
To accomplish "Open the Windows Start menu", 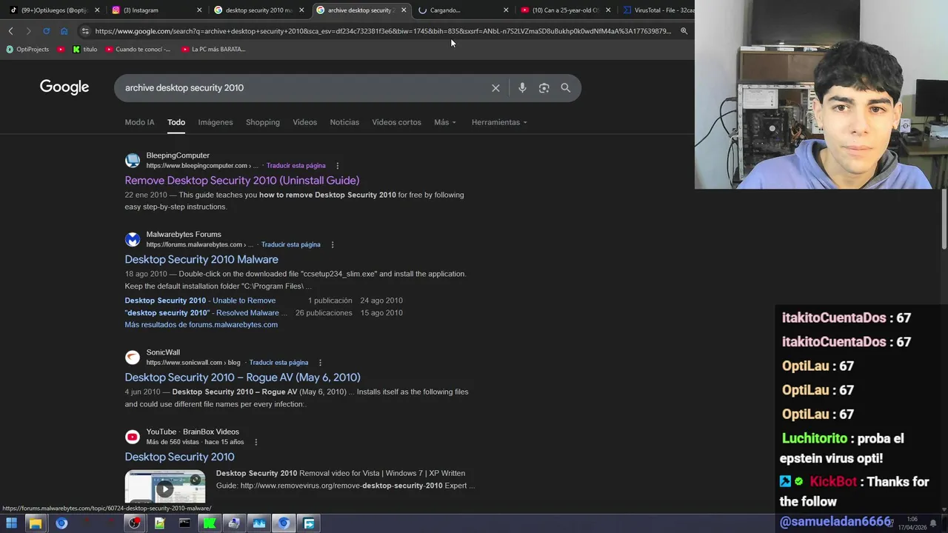I will pyautogui.click(x=11, y=523).
